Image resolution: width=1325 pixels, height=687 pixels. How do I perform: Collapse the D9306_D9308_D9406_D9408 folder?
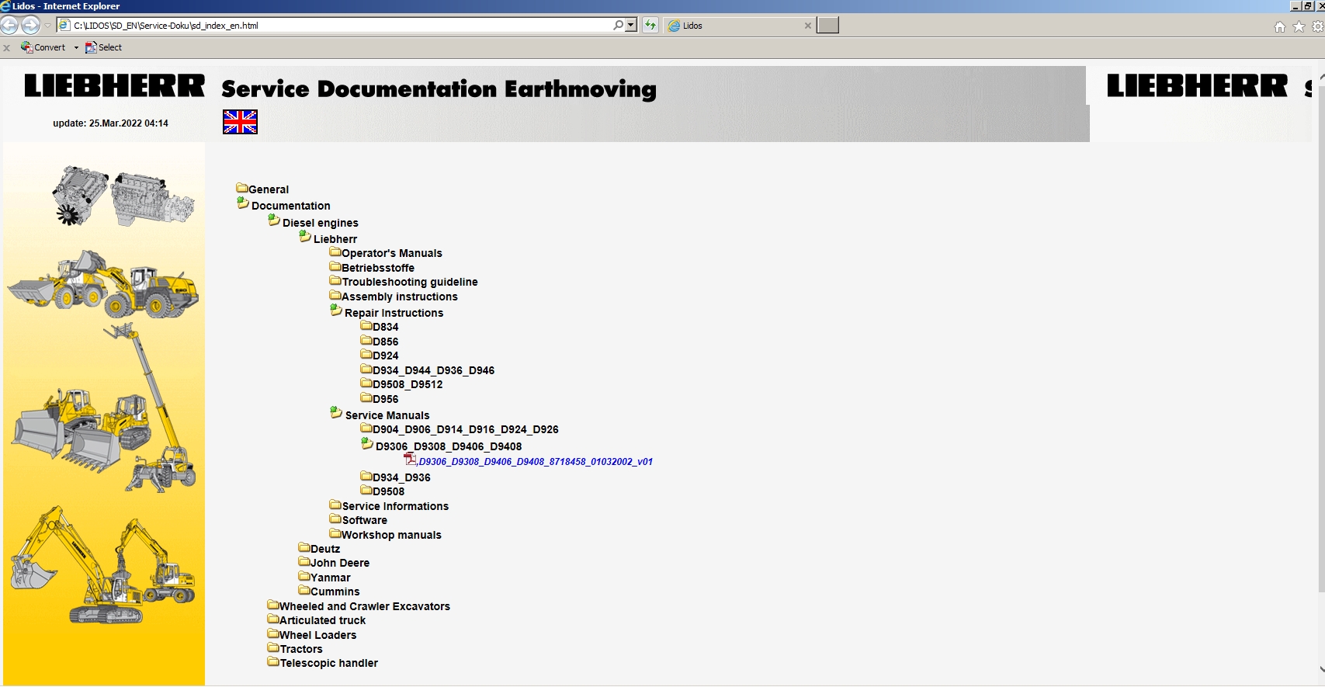tap(442, 446)
